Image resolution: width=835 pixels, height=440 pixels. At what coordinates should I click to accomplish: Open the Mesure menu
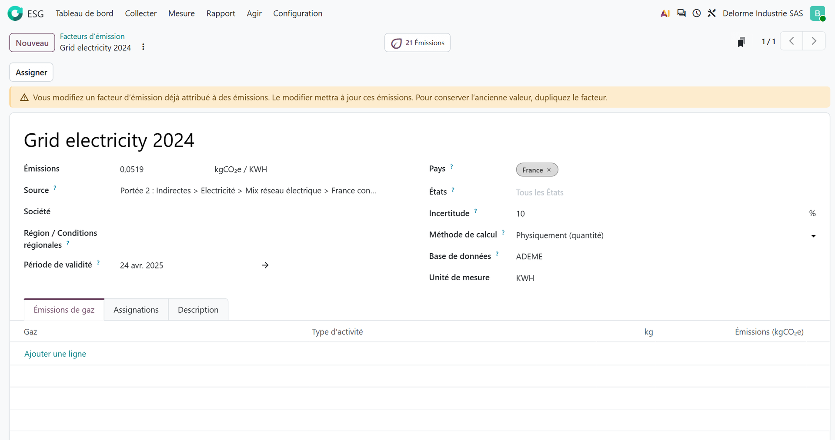181,13
